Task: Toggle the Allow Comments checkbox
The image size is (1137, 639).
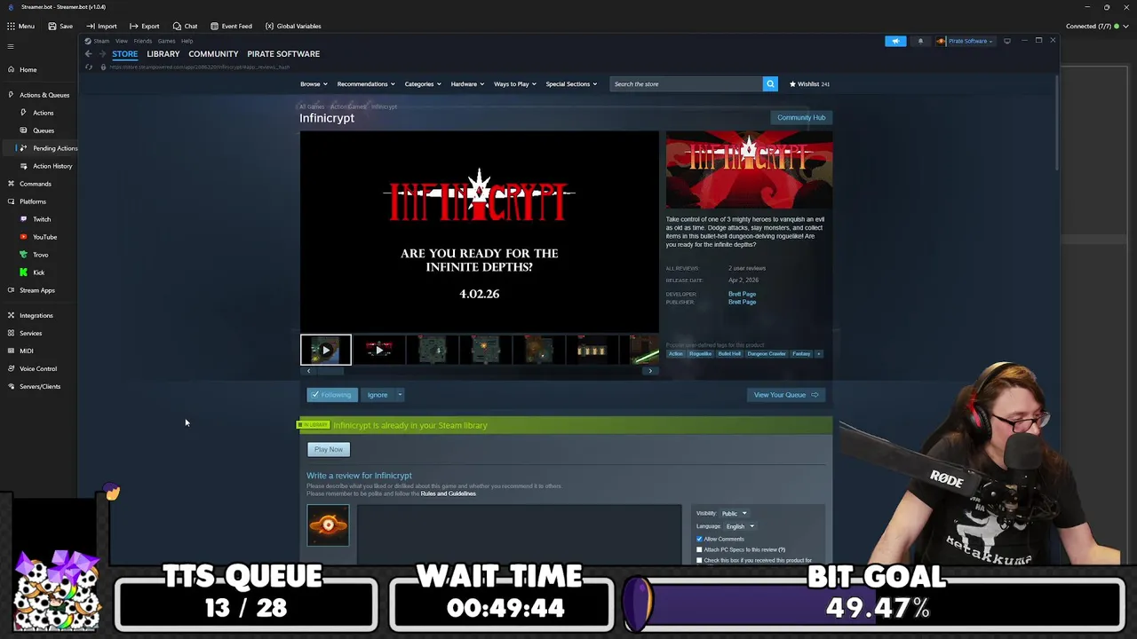Action: pos(699,539)
